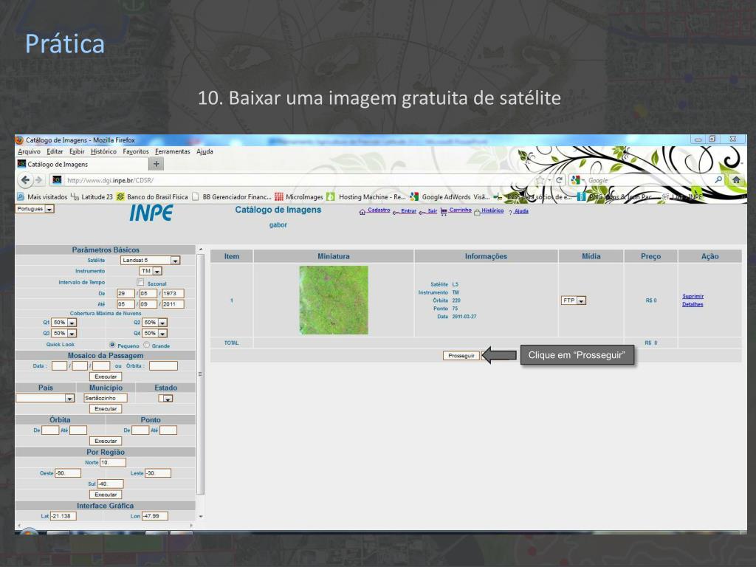Click the search magnifier icon
The width and height of the screenshot is (756, 567).
coord(718,180)
